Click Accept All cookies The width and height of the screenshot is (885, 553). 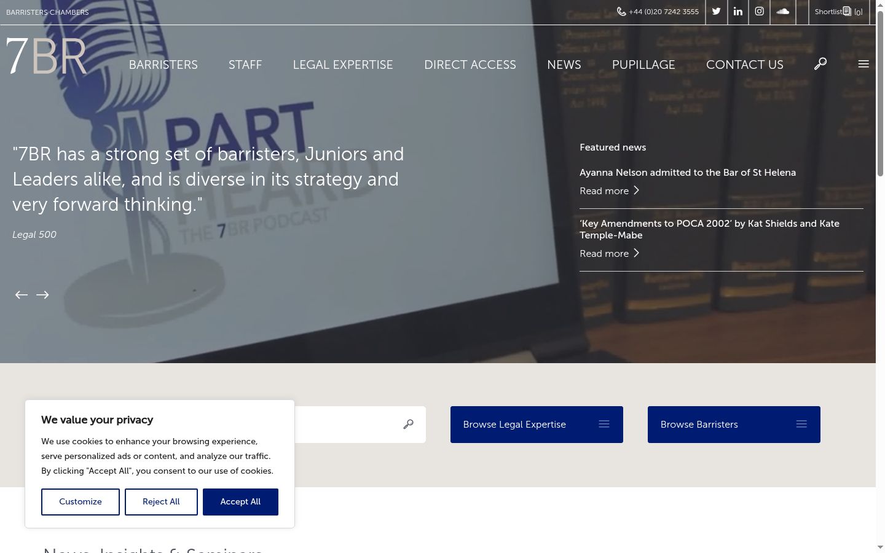point(240,502)
